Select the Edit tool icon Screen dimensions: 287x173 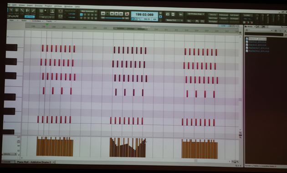click(x=22, y=10)
